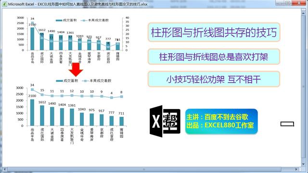This screenshot has height=173, width=308.
Task: Select the banner 小技巧轻松劝架 互不相干
Action: [214, 79]
